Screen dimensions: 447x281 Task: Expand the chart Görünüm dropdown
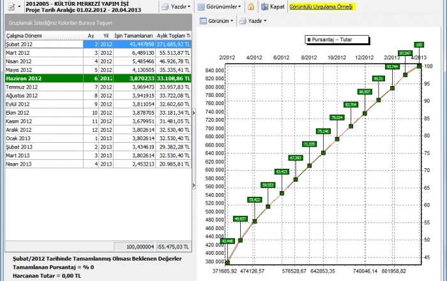click(218, 21)
